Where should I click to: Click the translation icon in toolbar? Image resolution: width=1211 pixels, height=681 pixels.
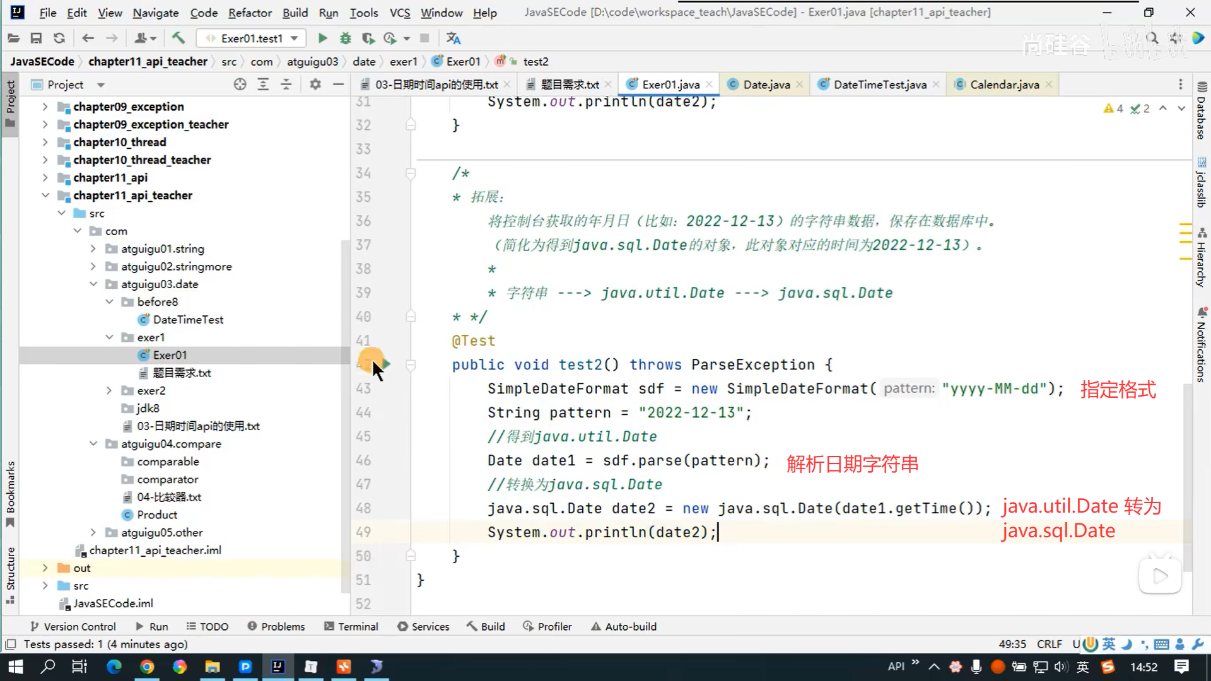tap(453, 38)
